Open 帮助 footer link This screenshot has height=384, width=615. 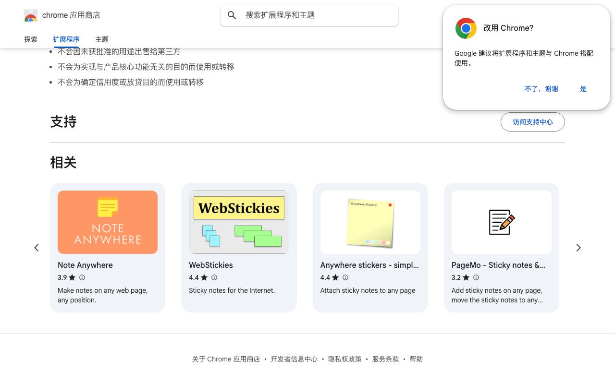(x=416, y=359)
